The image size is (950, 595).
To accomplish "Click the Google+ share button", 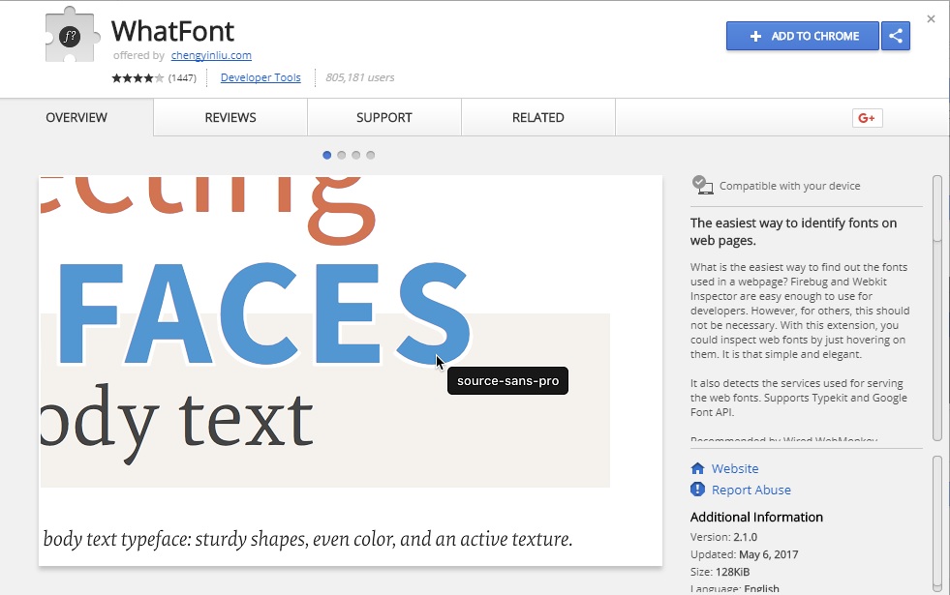I will point(867,118).
